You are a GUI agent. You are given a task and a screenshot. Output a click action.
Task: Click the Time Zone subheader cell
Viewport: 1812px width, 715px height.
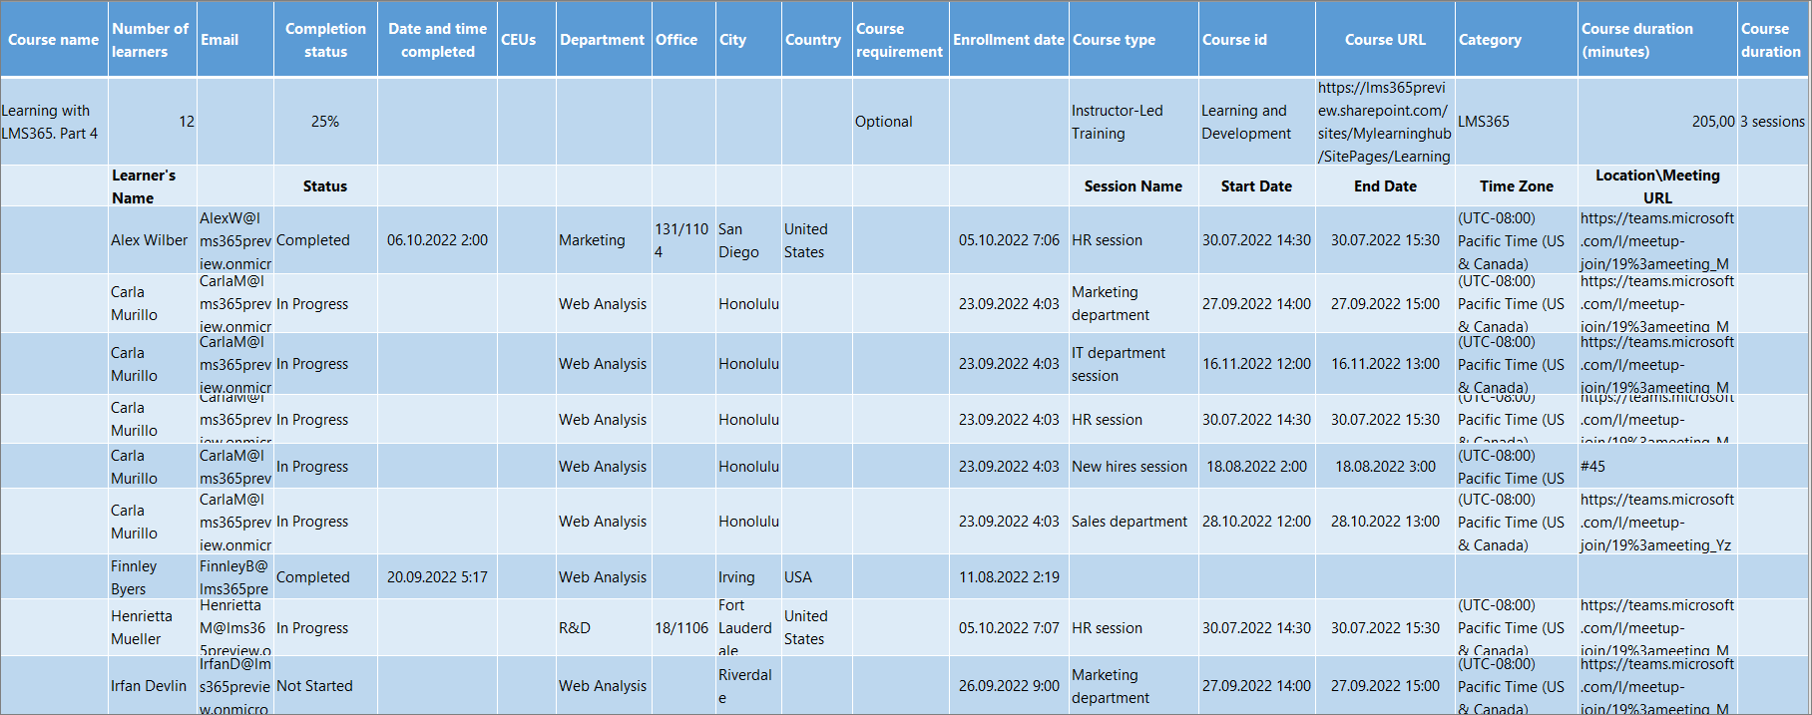pos(1516,186)
